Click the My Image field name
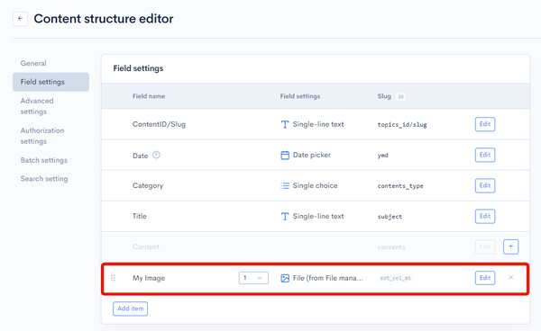The width and height of the screenshot is (541, 331). (x=149, y=278)
